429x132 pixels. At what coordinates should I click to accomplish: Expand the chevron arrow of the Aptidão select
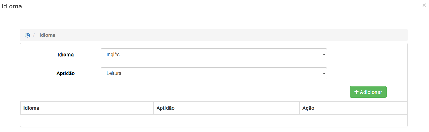point(324,73)
